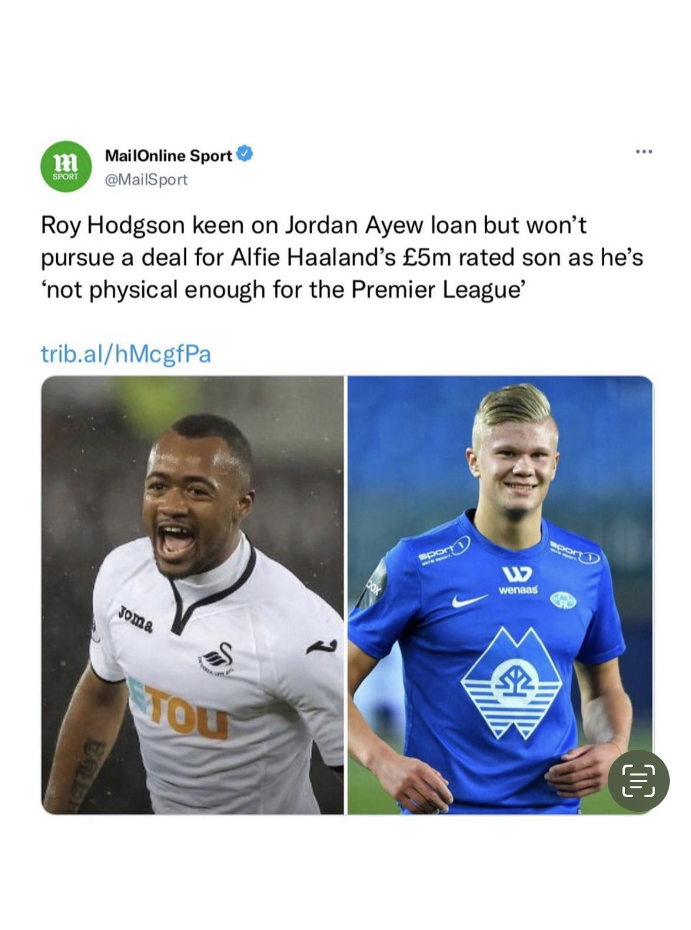Screen dimensions: 691x930
Task: Tap the tweet text about Roy Hodgson
Action: (342, 258)
